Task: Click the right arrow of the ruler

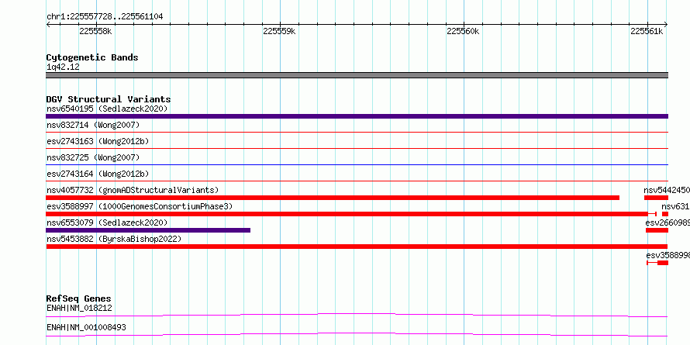Action: click(666, 24)
